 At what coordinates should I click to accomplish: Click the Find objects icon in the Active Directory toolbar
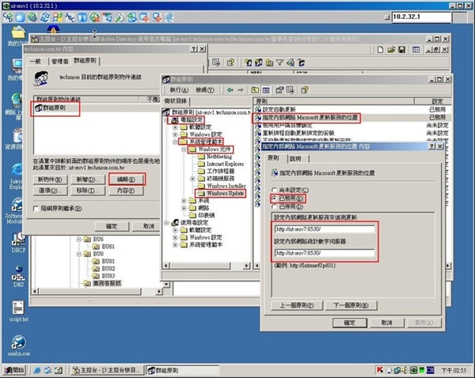pyautogui.click(x=291, y=62)
